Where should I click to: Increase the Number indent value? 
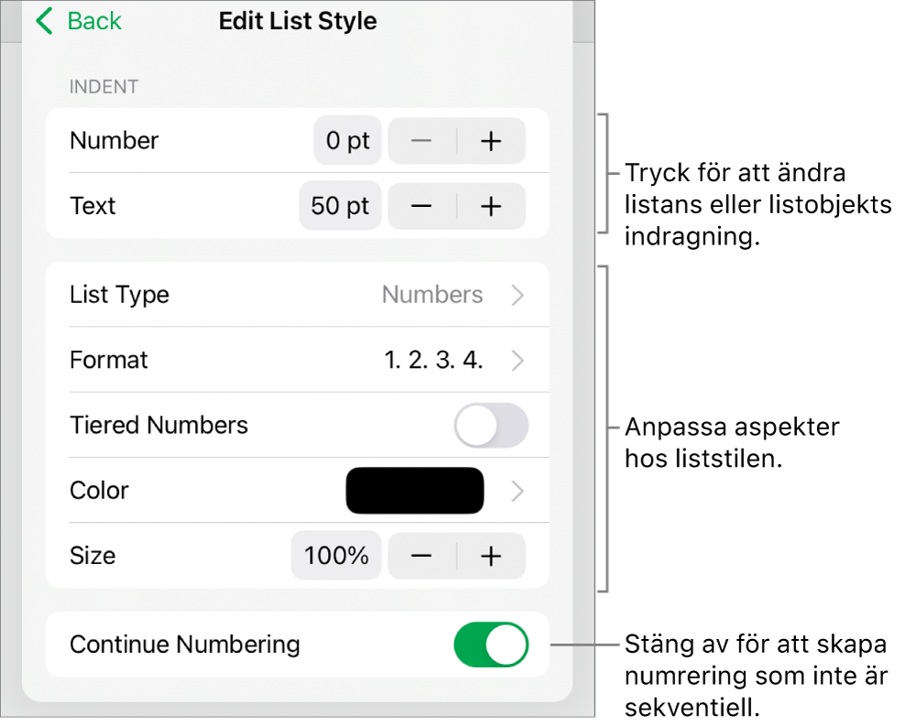(492, 141)
